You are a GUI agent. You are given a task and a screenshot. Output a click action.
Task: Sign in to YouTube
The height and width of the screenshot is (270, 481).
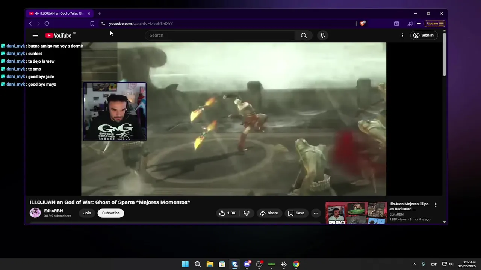424,36
